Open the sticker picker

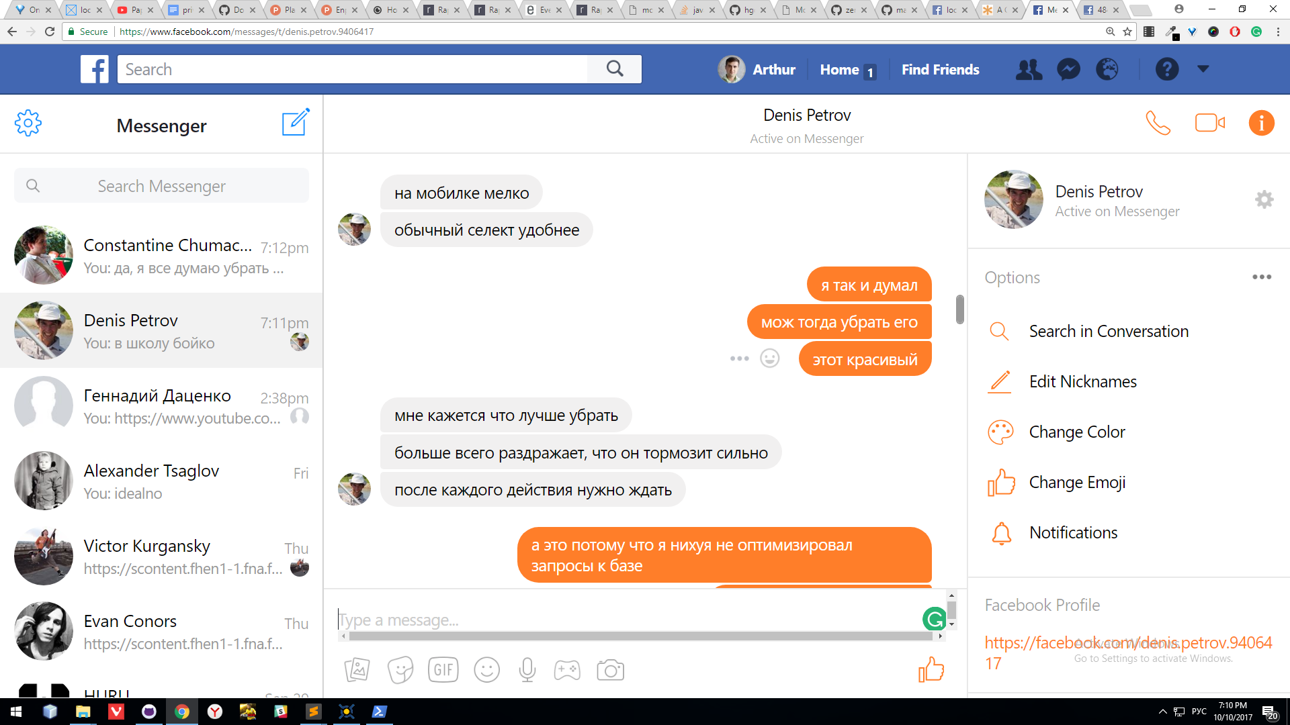pyautogui.click(x=400, y=670)
